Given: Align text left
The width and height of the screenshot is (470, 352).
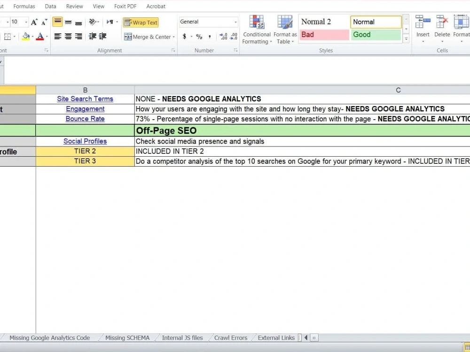Looking at the screenshot, I should point(57,36).
